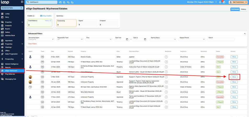Click More on the 90 Caer Felin row
Image resolution: width=249 pixels, height=117 pixels.
[234, 87]
